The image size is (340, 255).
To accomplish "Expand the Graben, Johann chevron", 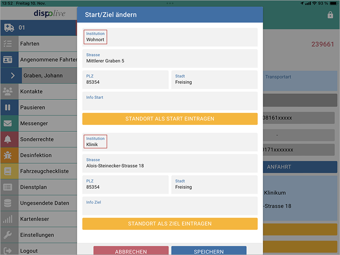I will (x=12, y=76).
